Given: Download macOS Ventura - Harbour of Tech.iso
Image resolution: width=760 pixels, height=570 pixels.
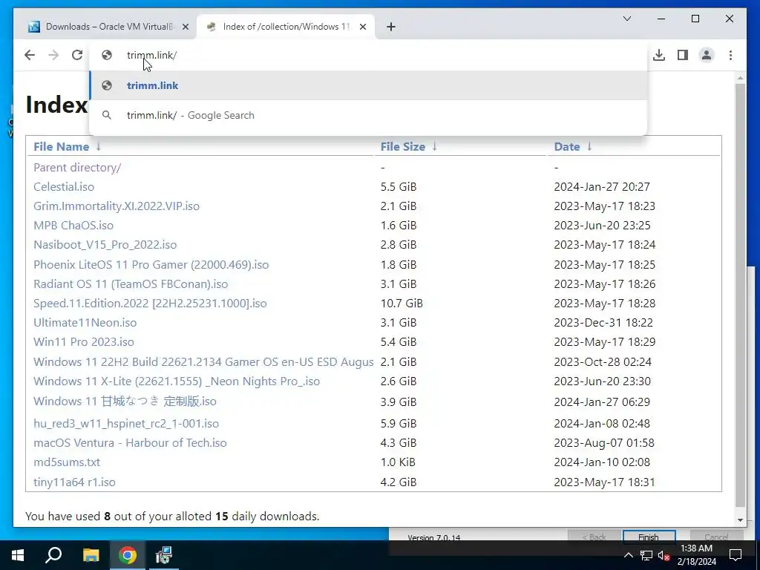Looking at the screenshot, I should pos(130,443).
